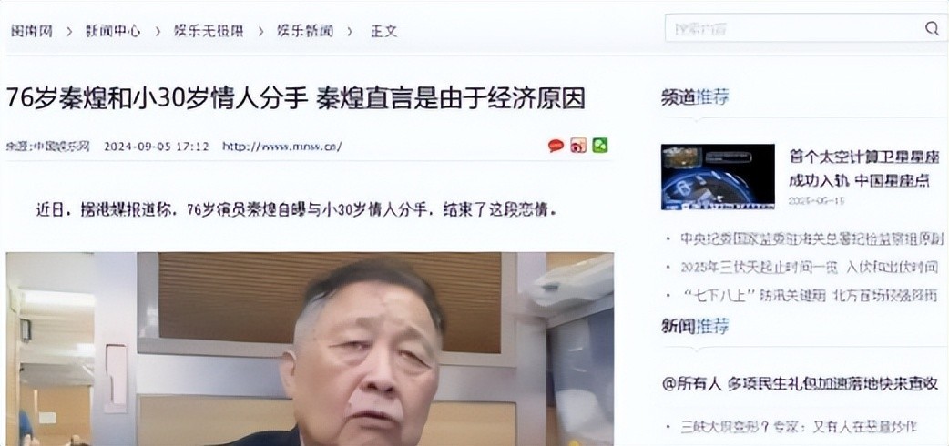
Task: Go to 闽南网 home breadcrumb
Action: click(x=32, y=31)
